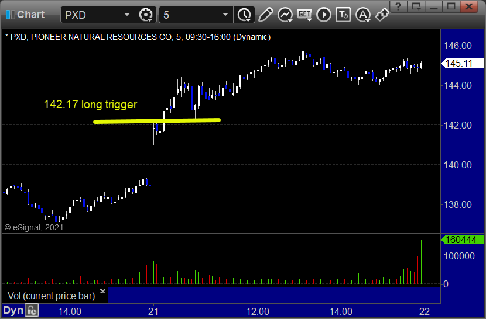This screenshot has height=319, width=486.
Task: Click the GET studies icon
Action: [x=304, y=15]
